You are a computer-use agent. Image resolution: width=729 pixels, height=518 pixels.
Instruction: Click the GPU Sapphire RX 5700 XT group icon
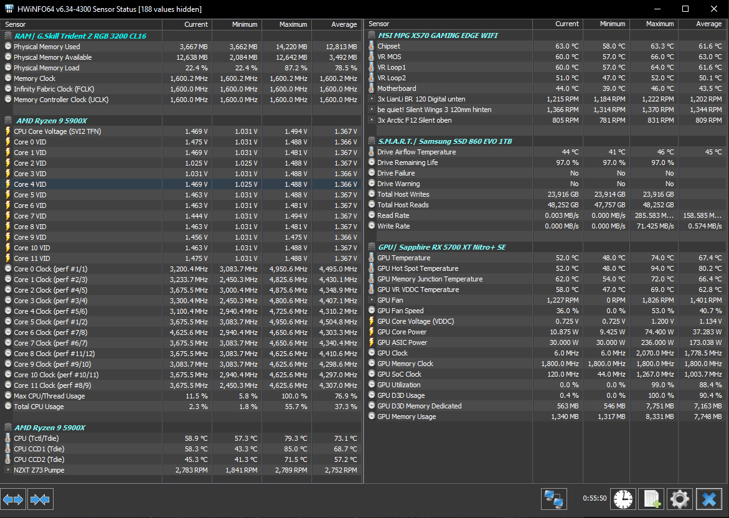tap(372, 247)
